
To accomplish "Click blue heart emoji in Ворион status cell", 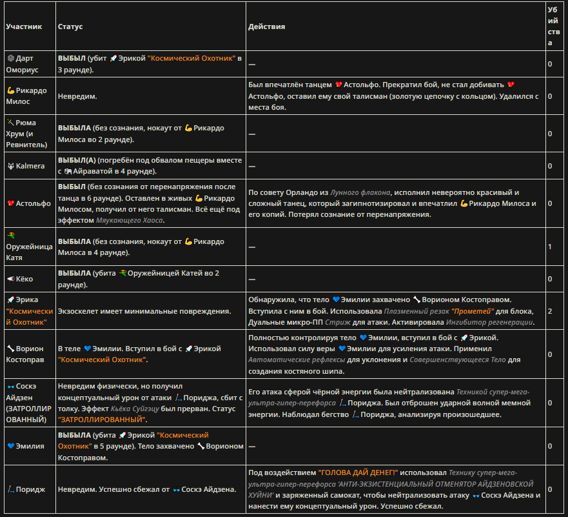I will pyautogui.click(x=87, y=349).
